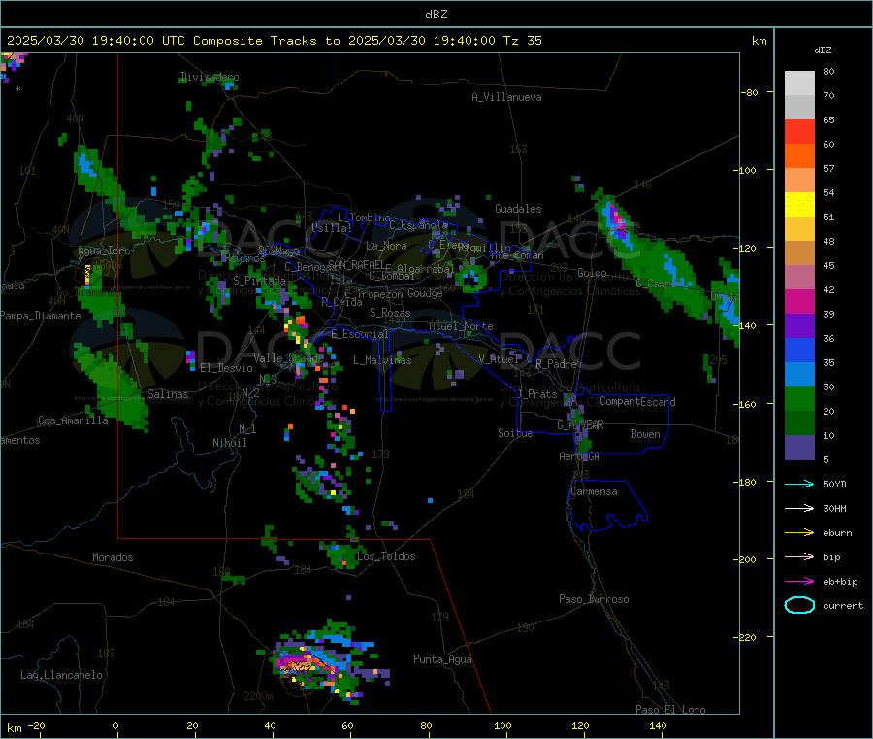Click the Goudge map label

[x=426, y=293]
